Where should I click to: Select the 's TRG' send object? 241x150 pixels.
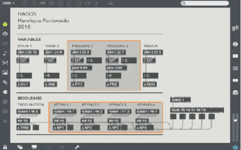pyautogui.click(x=23, y=128)
